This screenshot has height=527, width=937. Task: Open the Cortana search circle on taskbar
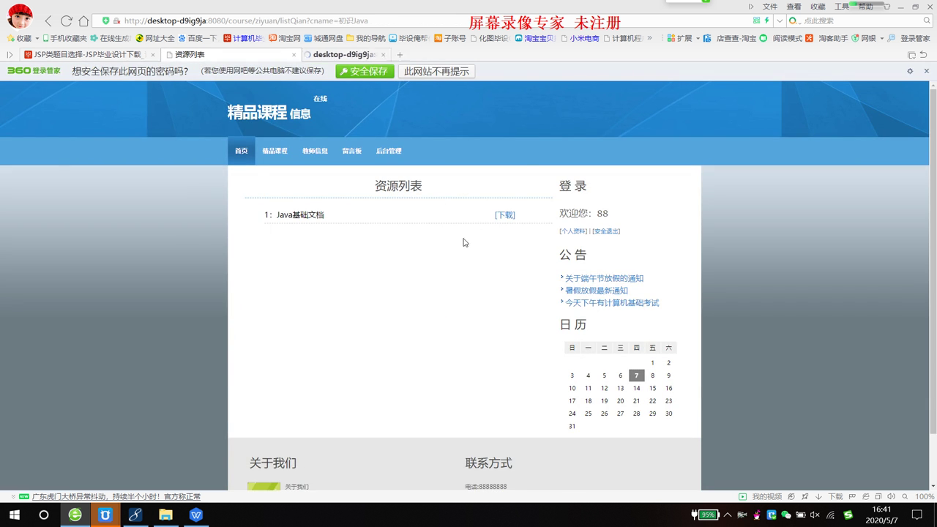click(44, 515)
